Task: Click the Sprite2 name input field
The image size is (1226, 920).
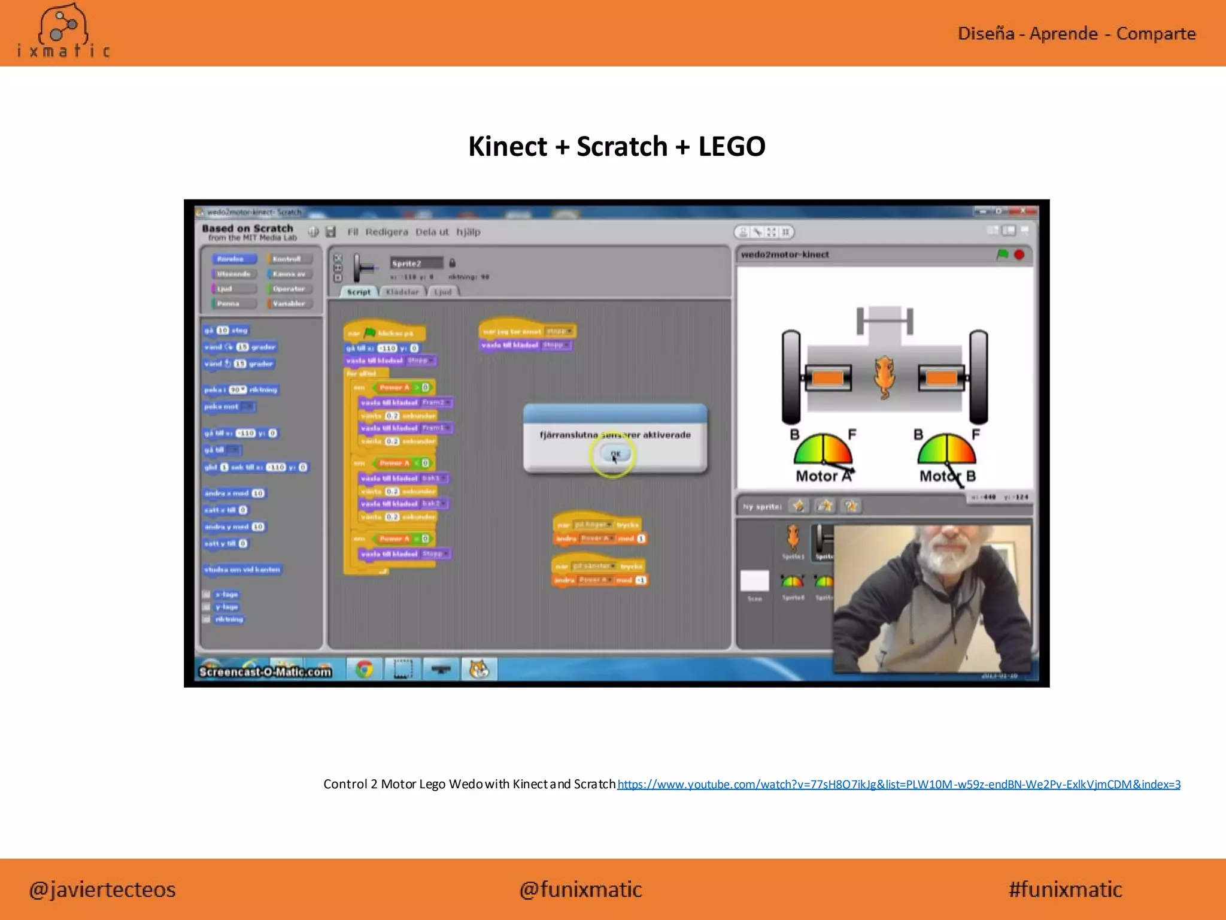Action: (x=417, y=263)
